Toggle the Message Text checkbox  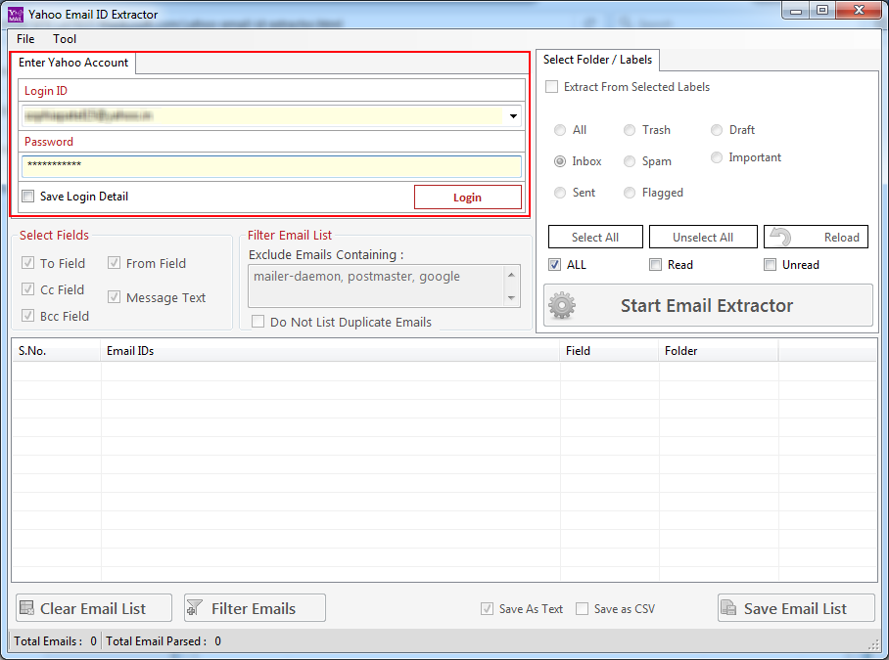[x=114, y=297]
